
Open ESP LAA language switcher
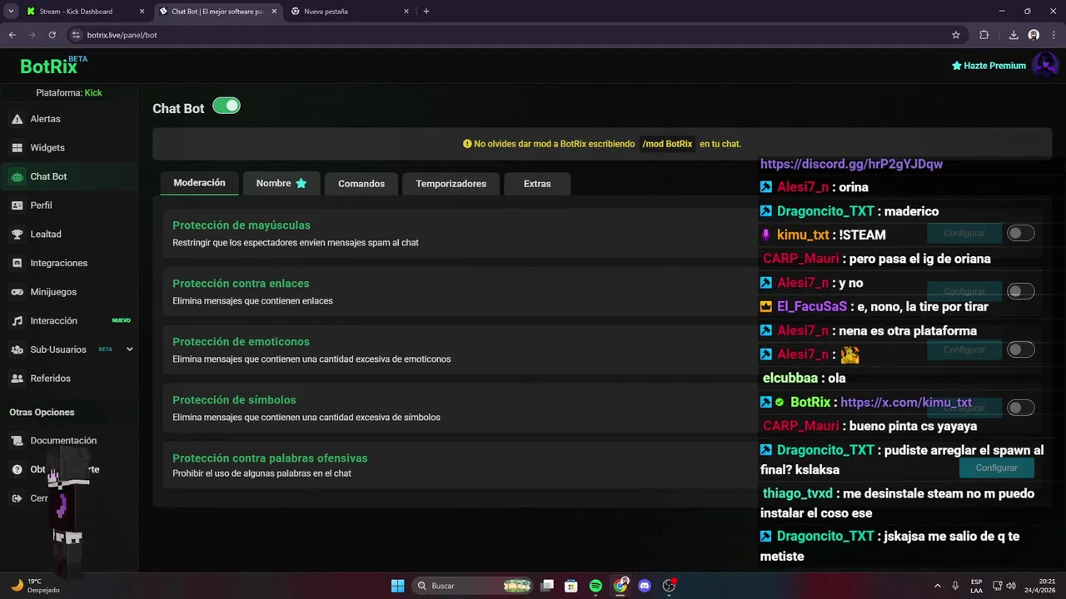[976, 586]
